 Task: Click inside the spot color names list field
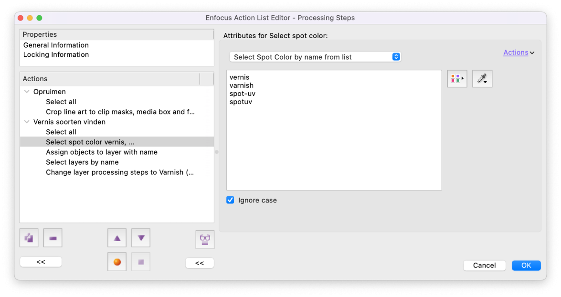pyautogui.click(x=334, y=130)
